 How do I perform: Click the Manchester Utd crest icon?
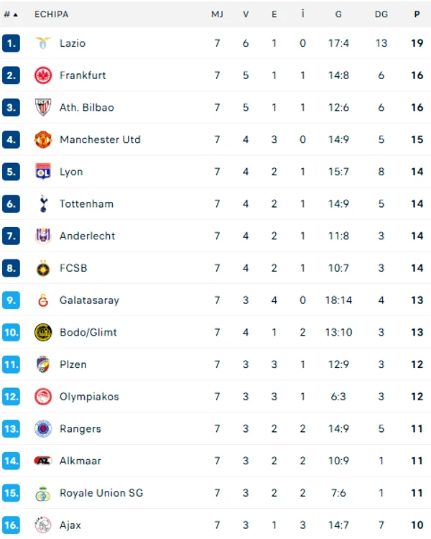(x=43, y=139)
